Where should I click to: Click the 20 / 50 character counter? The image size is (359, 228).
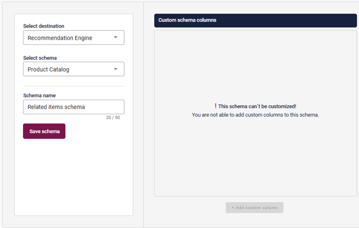pos(113,117)
